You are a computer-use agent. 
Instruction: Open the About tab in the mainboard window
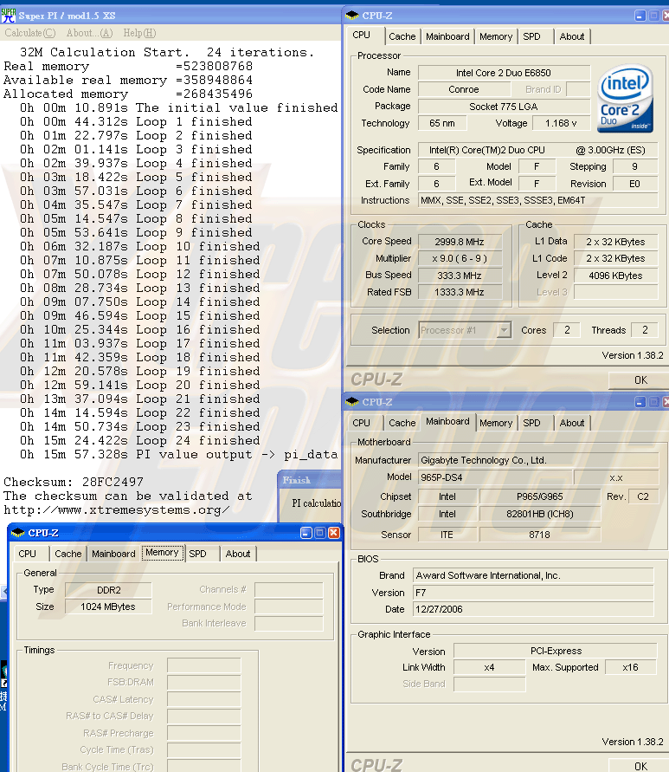coord(571,423)
